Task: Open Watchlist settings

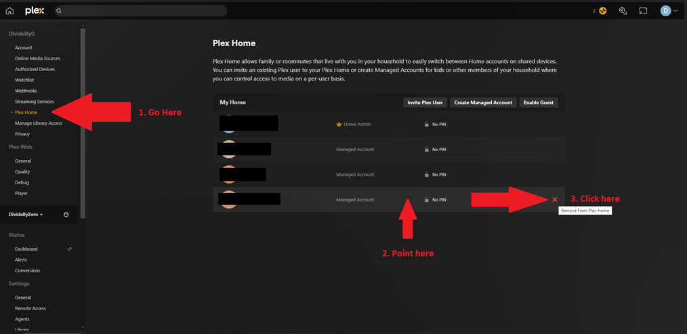Action: (24, 80)
